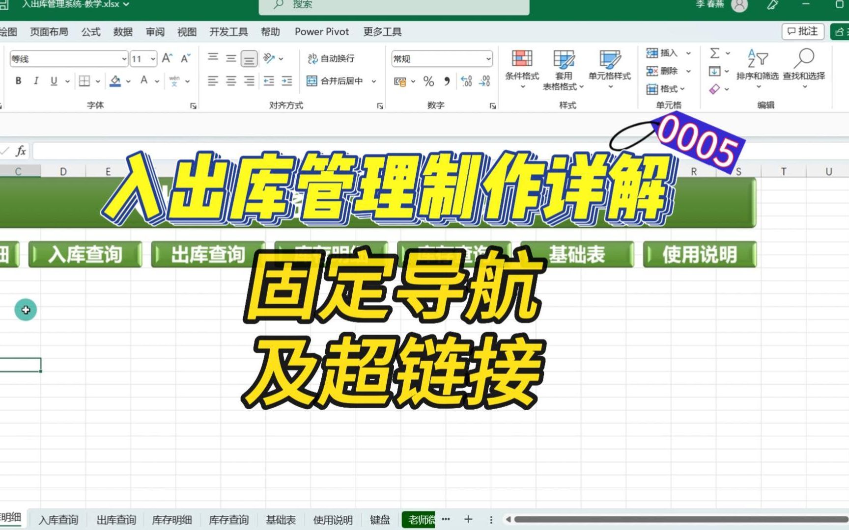Expand 合并后居中 dropdown arrow
This screenshot has width=849, height=530.
374,81
